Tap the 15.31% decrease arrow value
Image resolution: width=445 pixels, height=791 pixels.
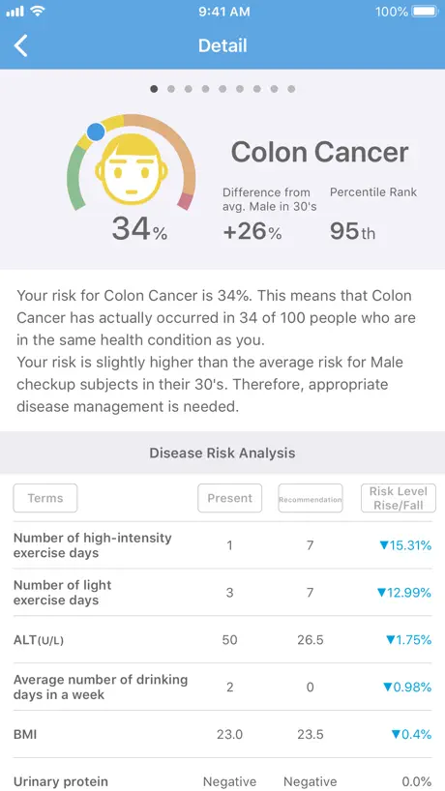coord(405,545)
